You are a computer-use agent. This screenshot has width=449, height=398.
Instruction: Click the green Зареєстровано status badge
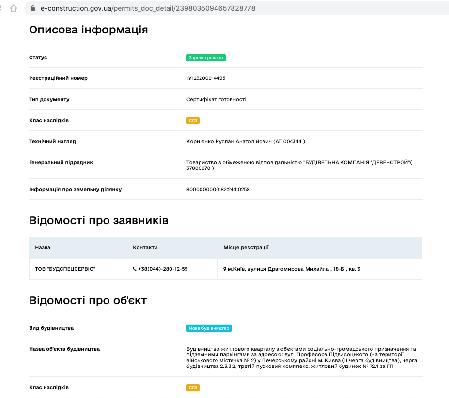tap(206, 58)
